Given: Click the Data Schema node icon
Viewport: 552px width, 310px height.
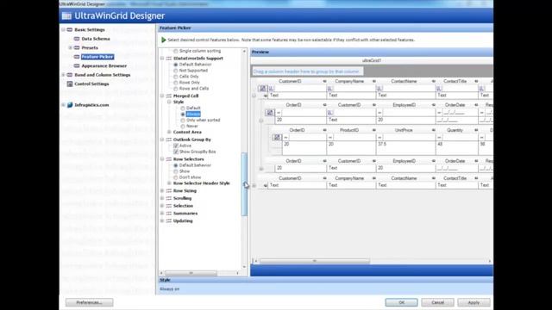Looking at the screenshot, I should 77,39.
